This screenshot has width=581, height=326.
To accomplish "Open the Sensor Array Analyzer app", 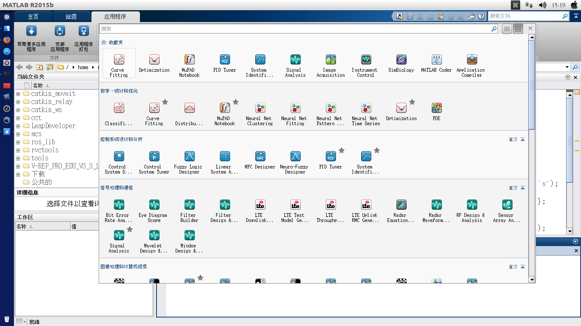I will (x=507, y=205).
